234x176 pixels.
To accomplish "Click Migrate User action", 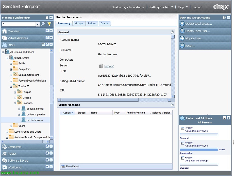I will coord(194,38).
